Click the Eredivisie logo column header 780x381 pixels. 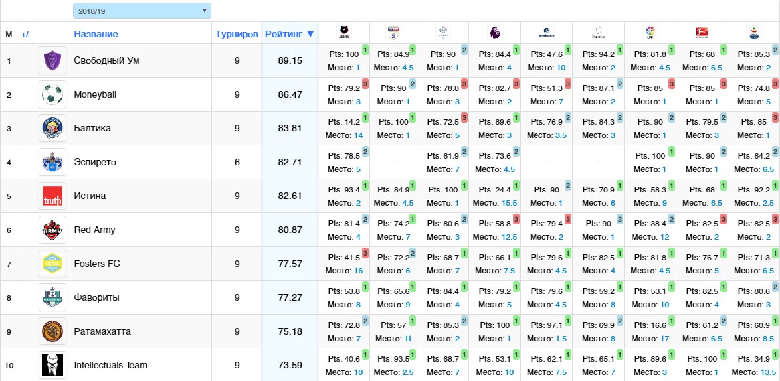point(546,31)
